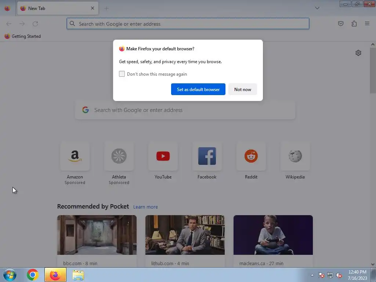Open the Getting Started bookmark
Viewport: 376px width, 282px height.
click(x=22, y=36)
